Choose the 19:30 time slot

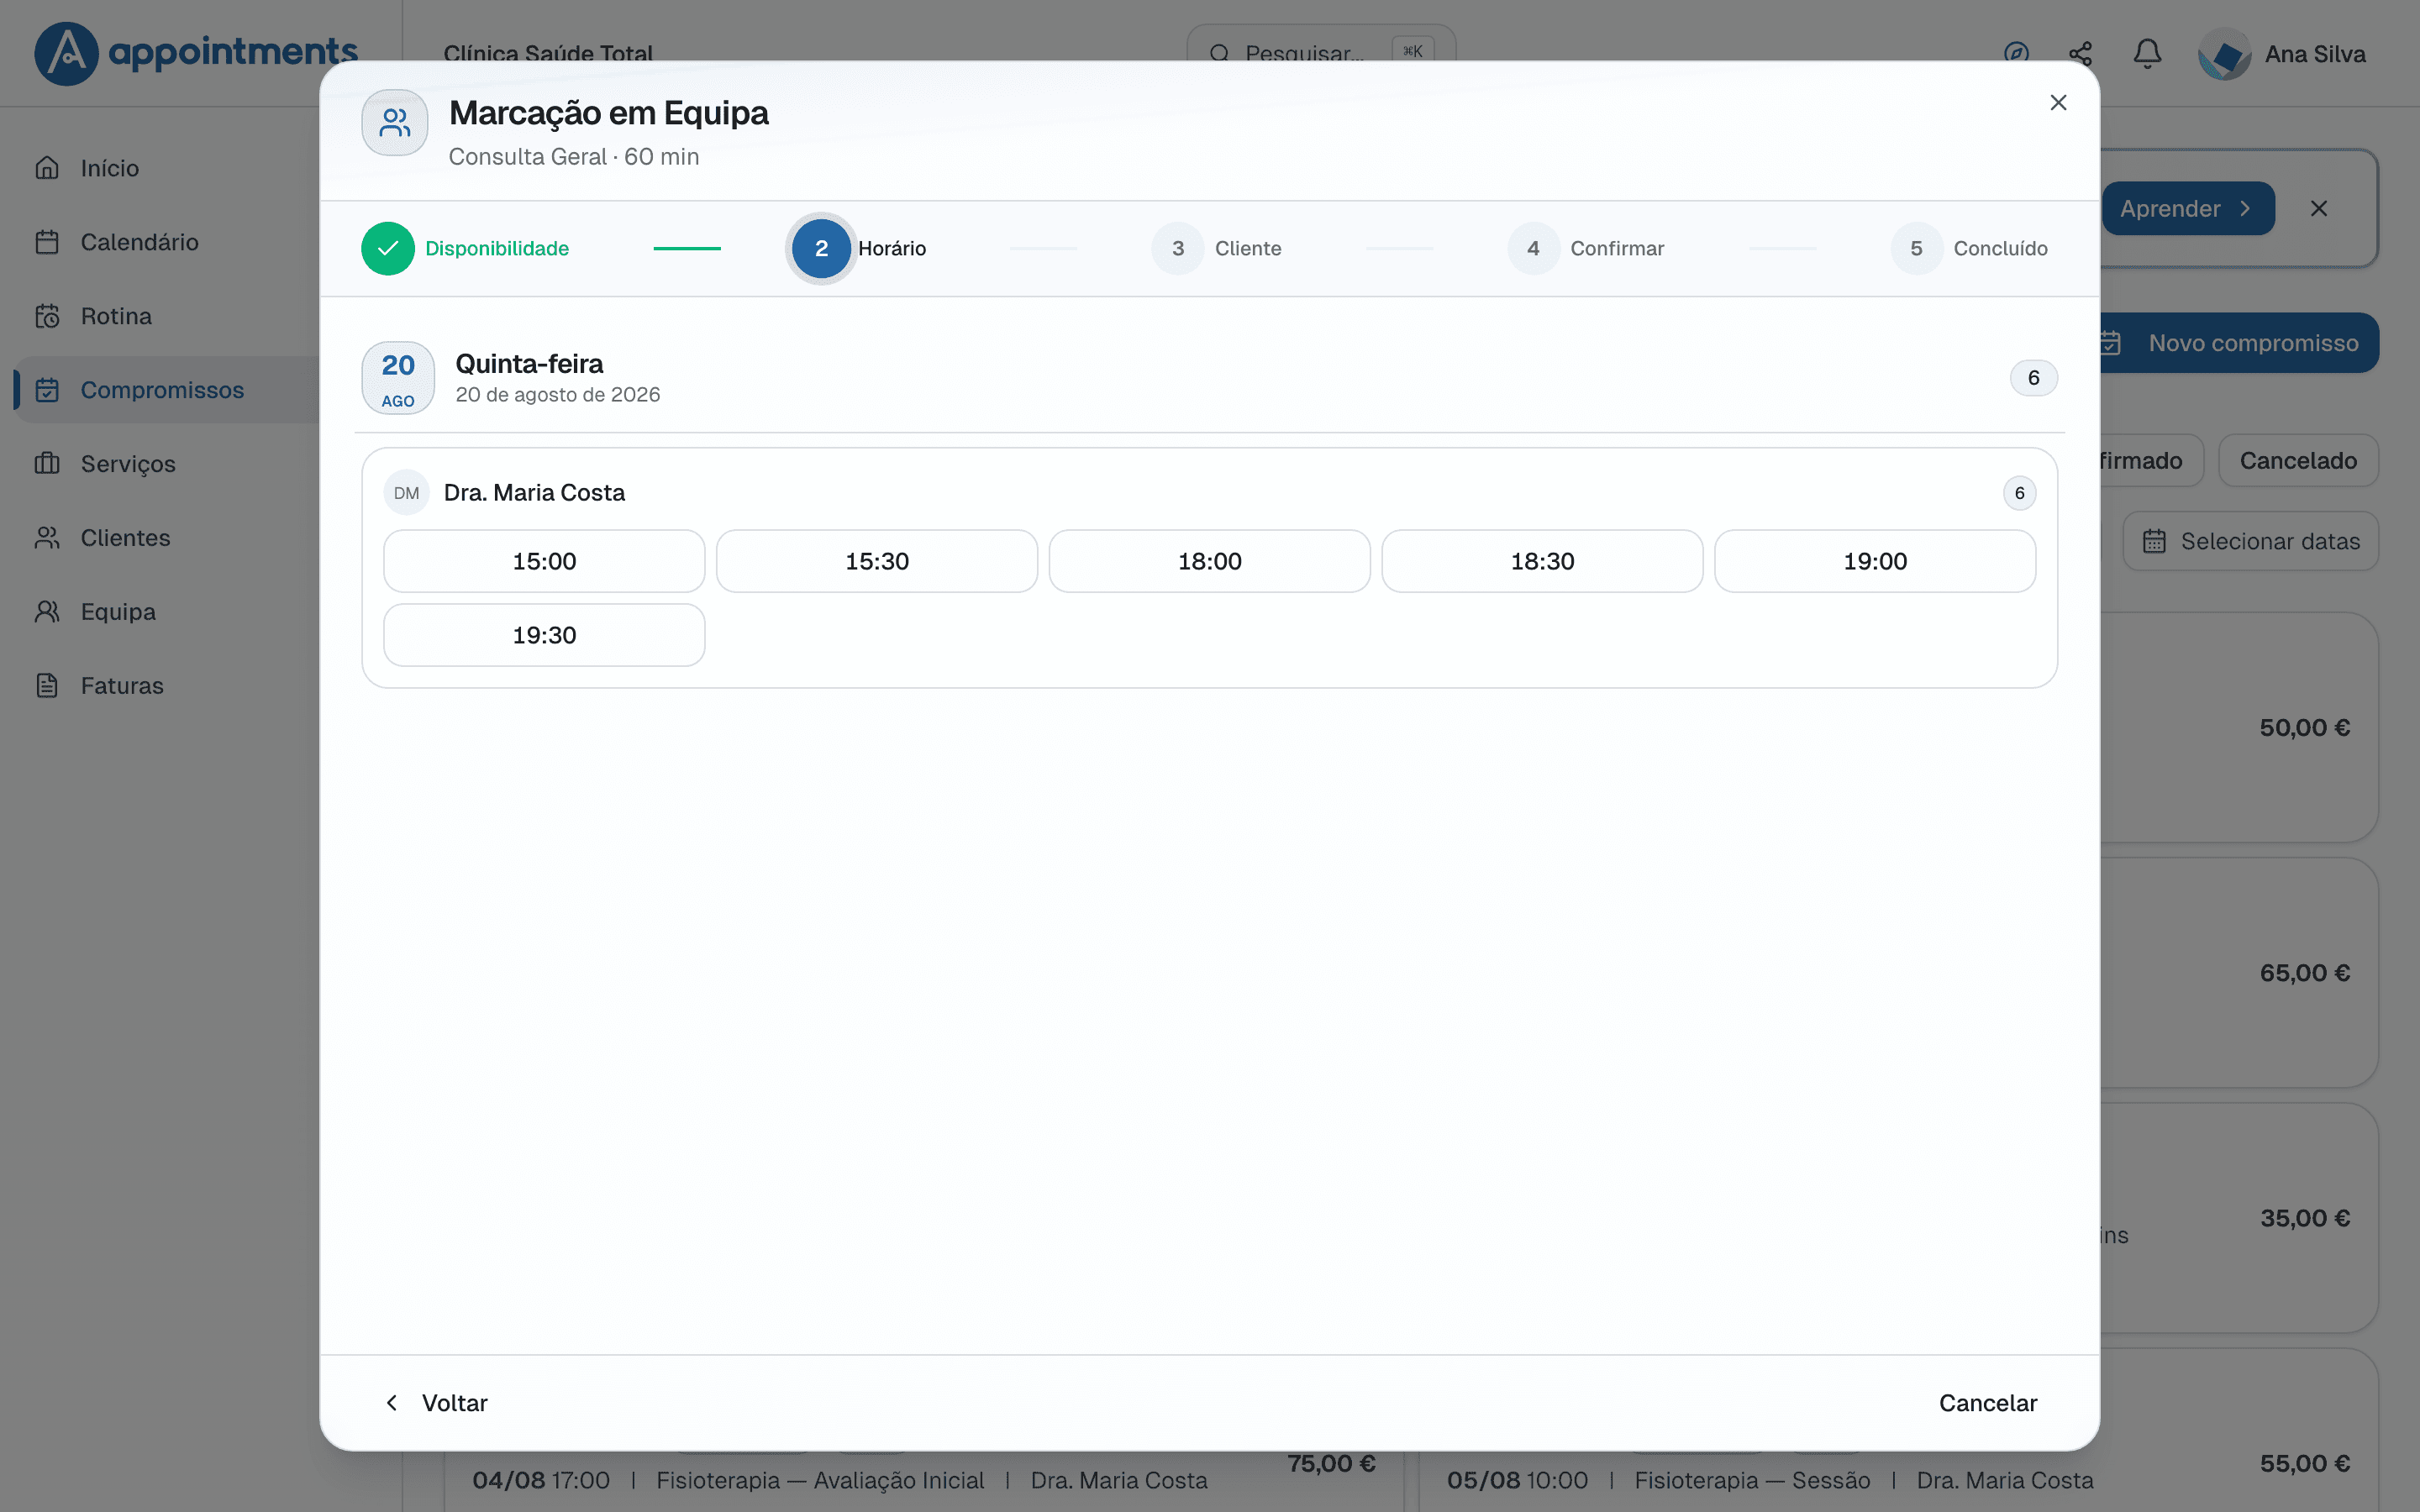[544, 635]
